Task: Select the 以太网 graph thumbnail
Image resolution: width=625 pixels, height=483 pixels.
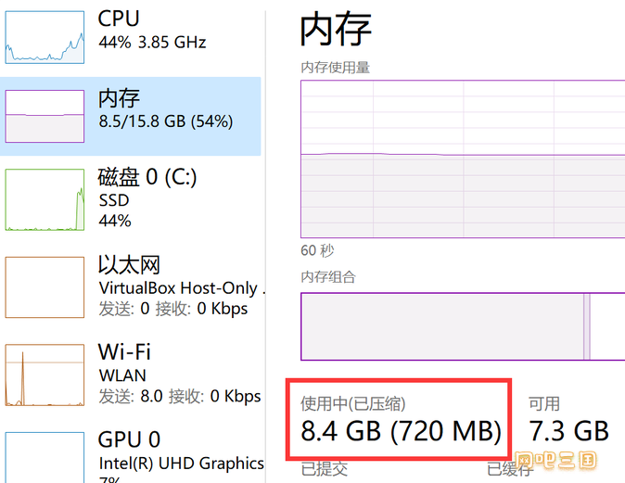Action: [x=45, y=287]
